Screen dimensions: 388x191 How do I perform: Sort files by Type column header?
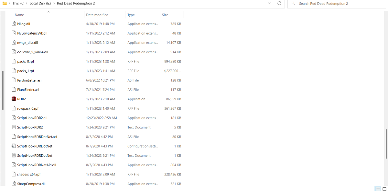pyautogui.click(x=131, y=15)
